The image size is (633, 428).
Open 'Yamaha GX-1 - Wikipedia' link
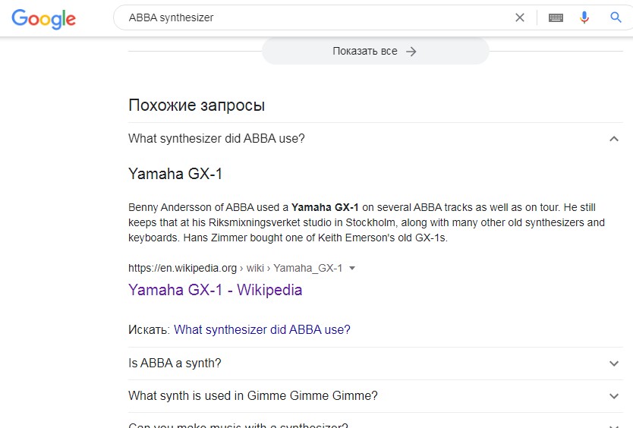(x=216, y=290)
